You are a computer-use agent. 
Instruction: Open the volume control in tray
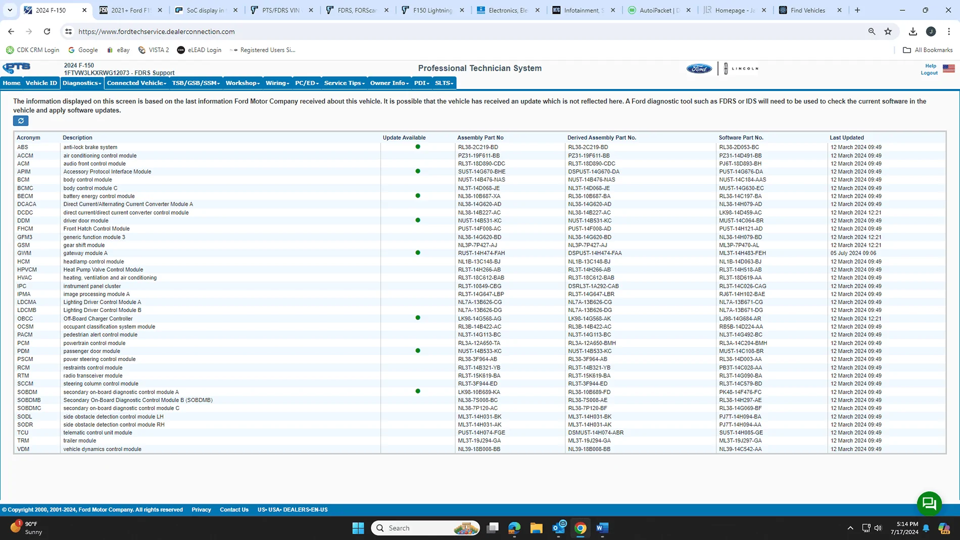[878, 528]
